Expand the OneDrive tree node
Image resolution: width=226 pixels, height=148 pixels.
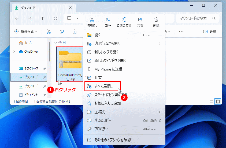point(14,52)
